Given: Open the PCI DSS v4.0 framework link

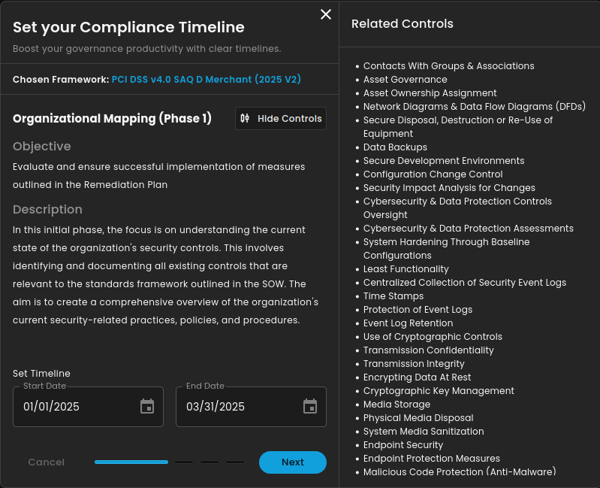Looking at the screenshot, I should click(206, 79).
